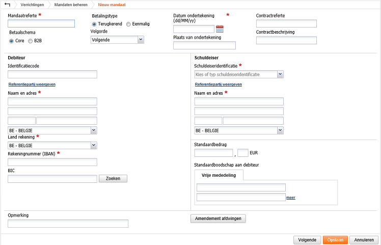381x245 pixels.
Task: Open the Schuldeiseridentificatie combo box
Action: (x=239, y=74)
